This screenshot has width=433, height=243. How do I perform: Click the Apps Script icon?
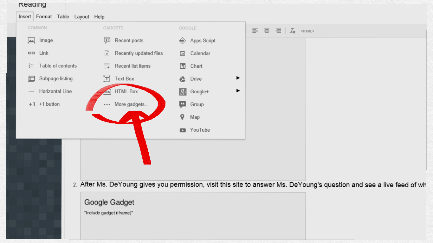click(183, 40)
